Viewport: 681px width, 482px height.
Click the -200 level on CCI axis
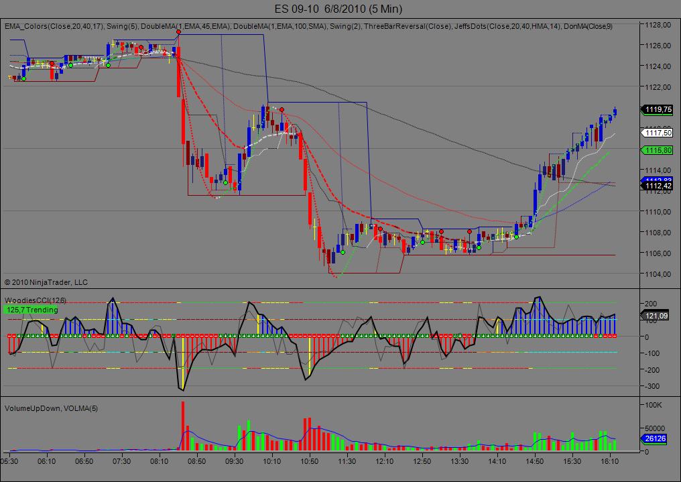(x=651, y=370)
